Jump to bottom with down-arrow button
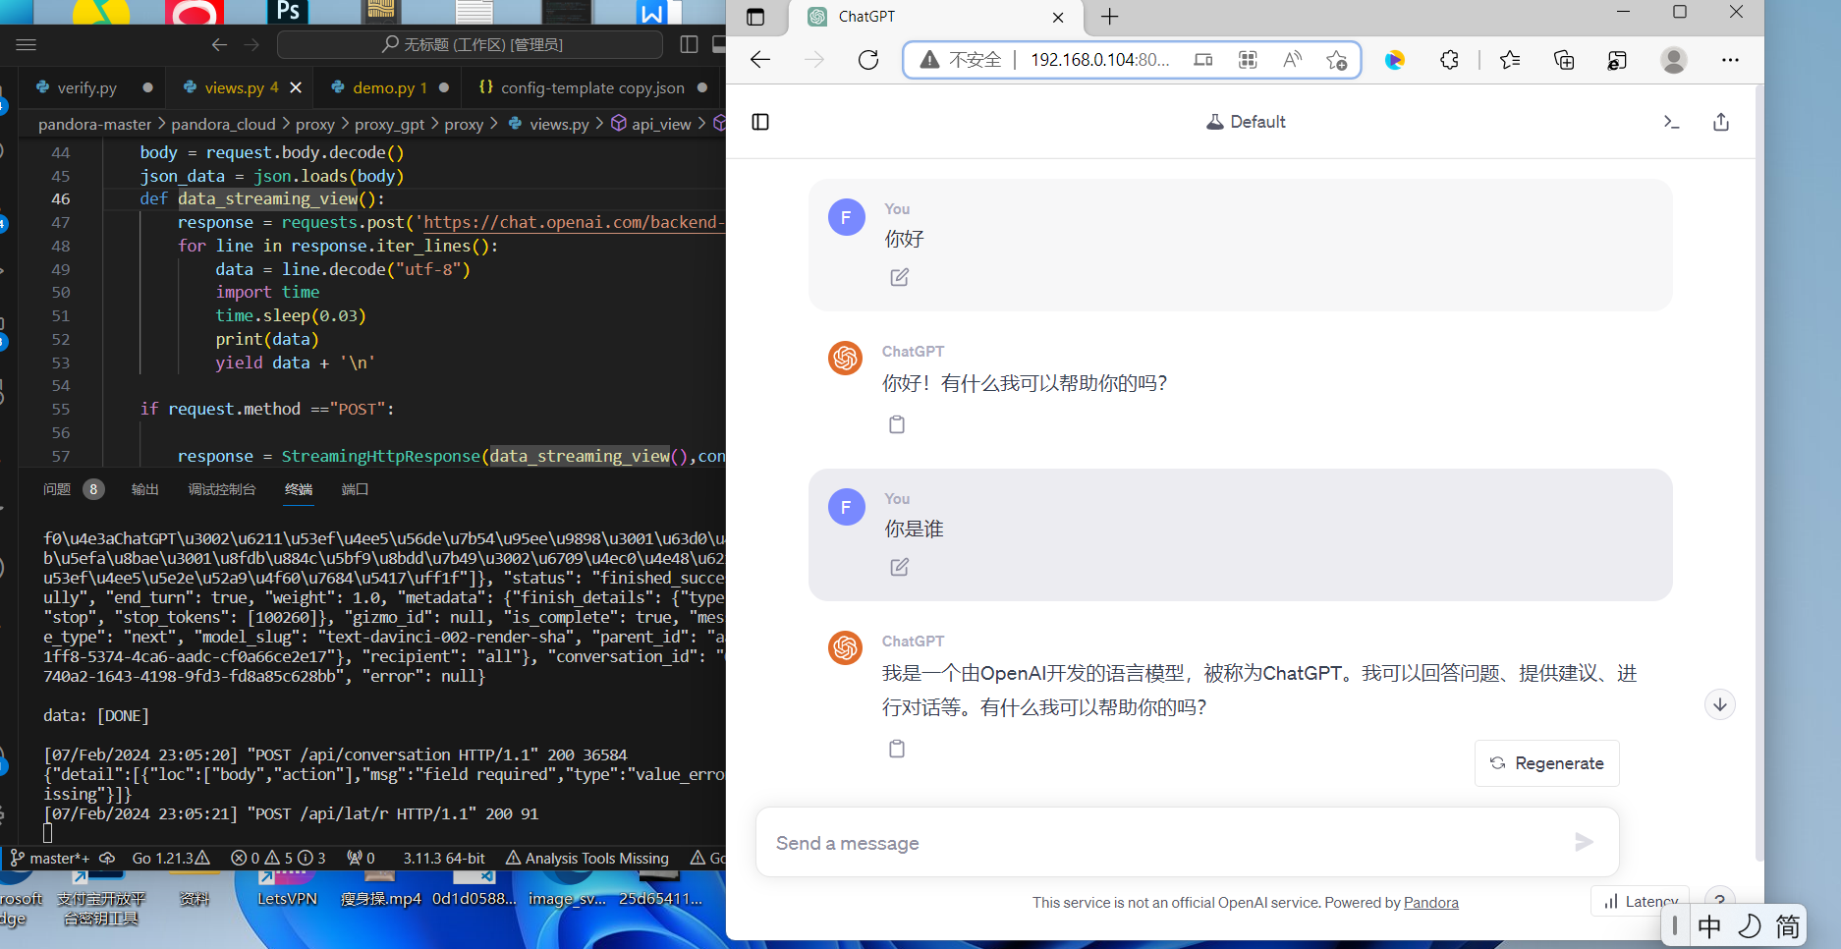This screenshot has height=949, width=1841. click(1720, 704)
